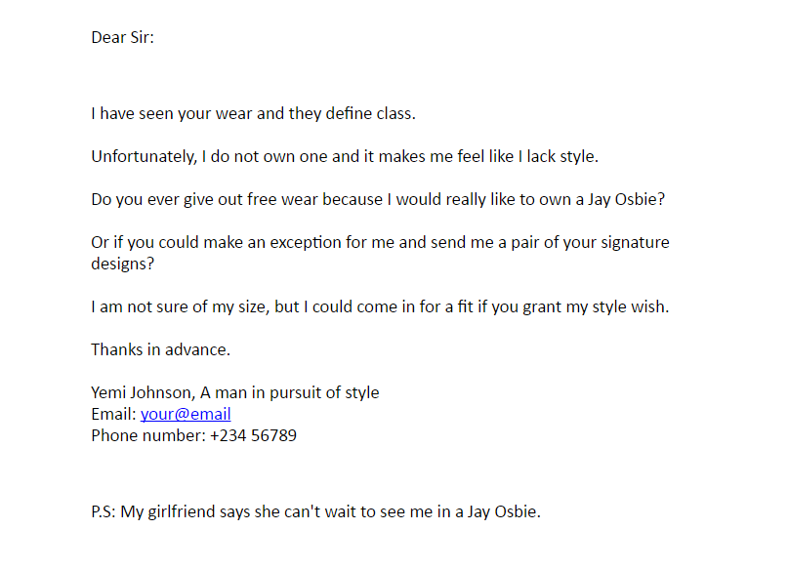Click the 'Email:' label text

(113, 414)
